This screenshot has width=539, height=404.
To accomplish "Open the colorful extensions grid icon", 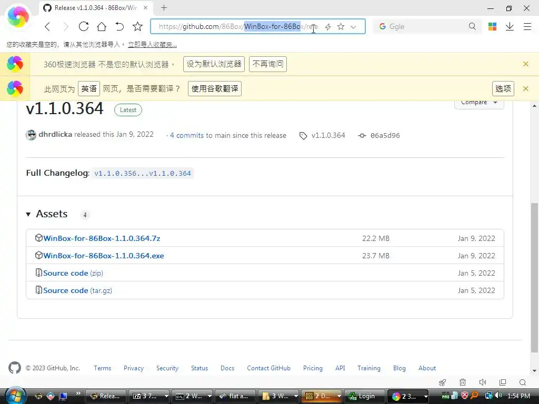I will point(492,26).
